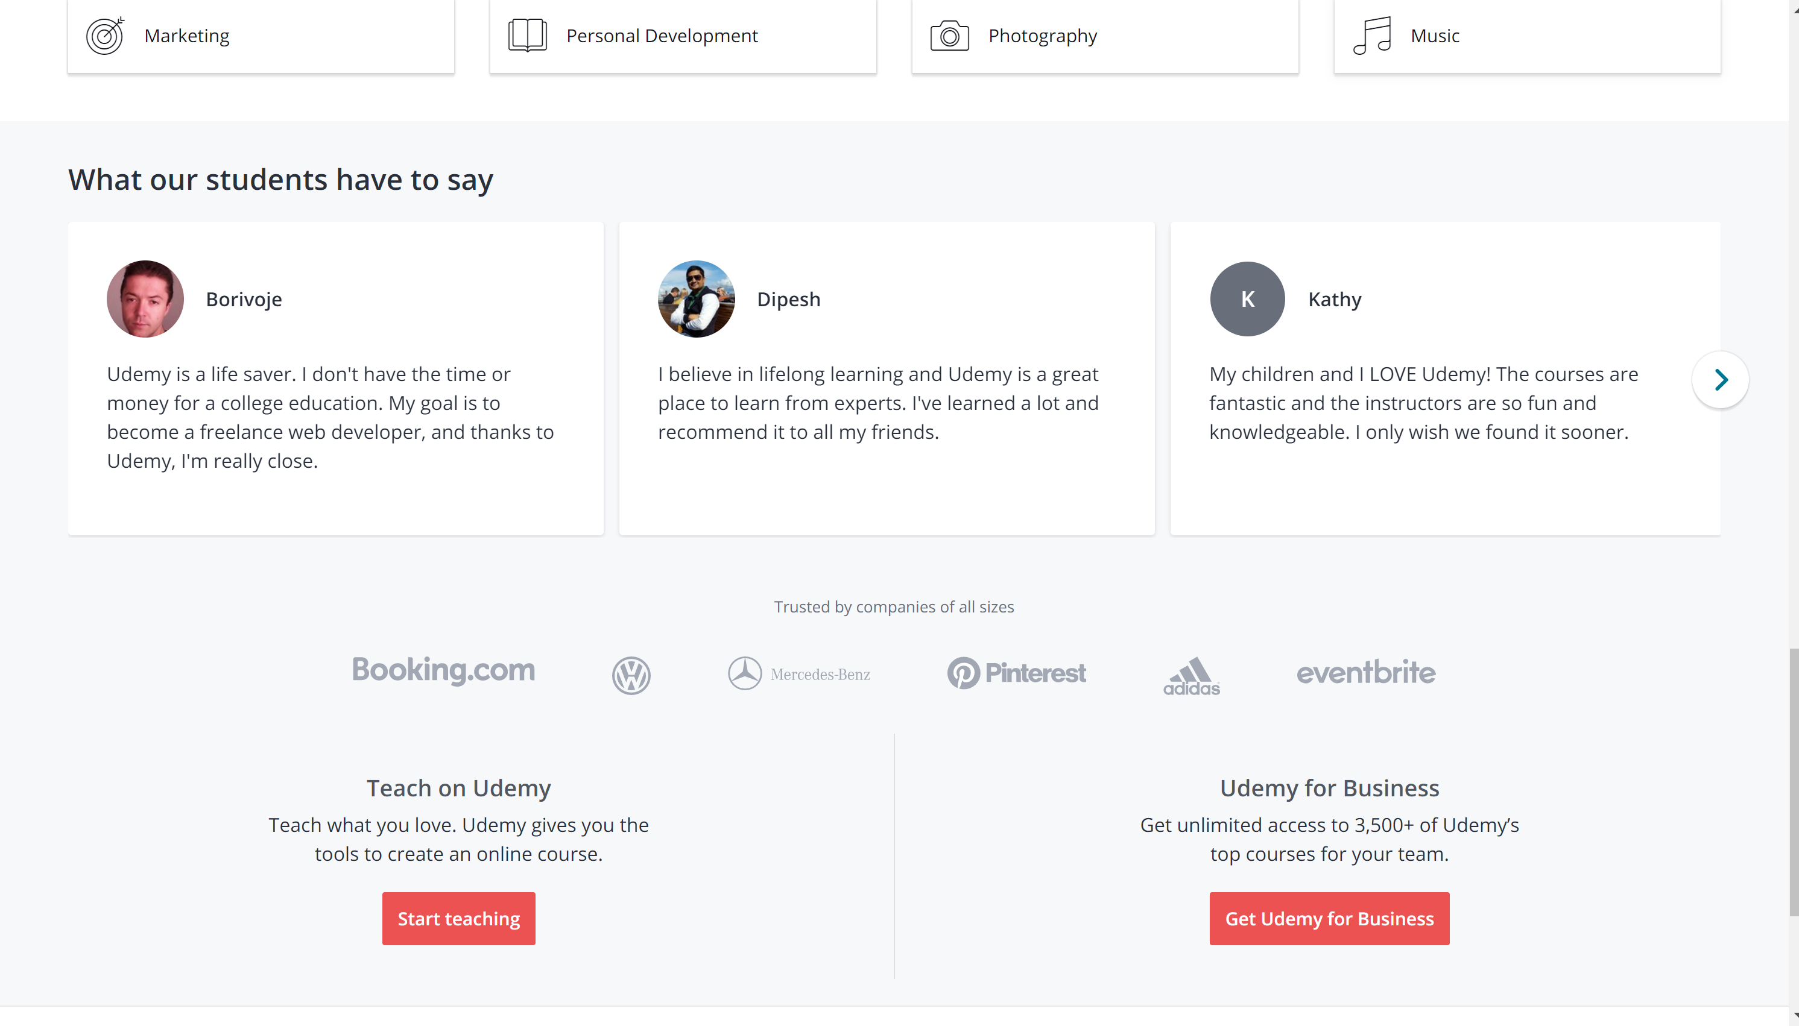The height and width of the screenshot is (1026, 1799).
Task: Open the Marketing category card
Action: (261, 36)
